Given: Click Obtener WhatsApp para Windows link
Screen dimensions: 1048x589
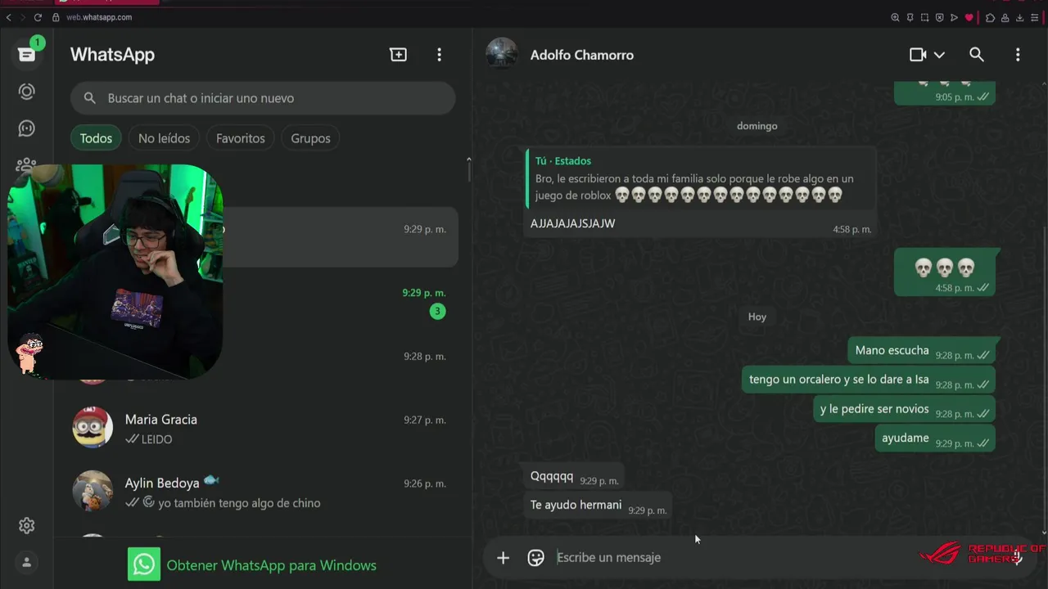Looking at the screenshot, I should tap(271, 565).
